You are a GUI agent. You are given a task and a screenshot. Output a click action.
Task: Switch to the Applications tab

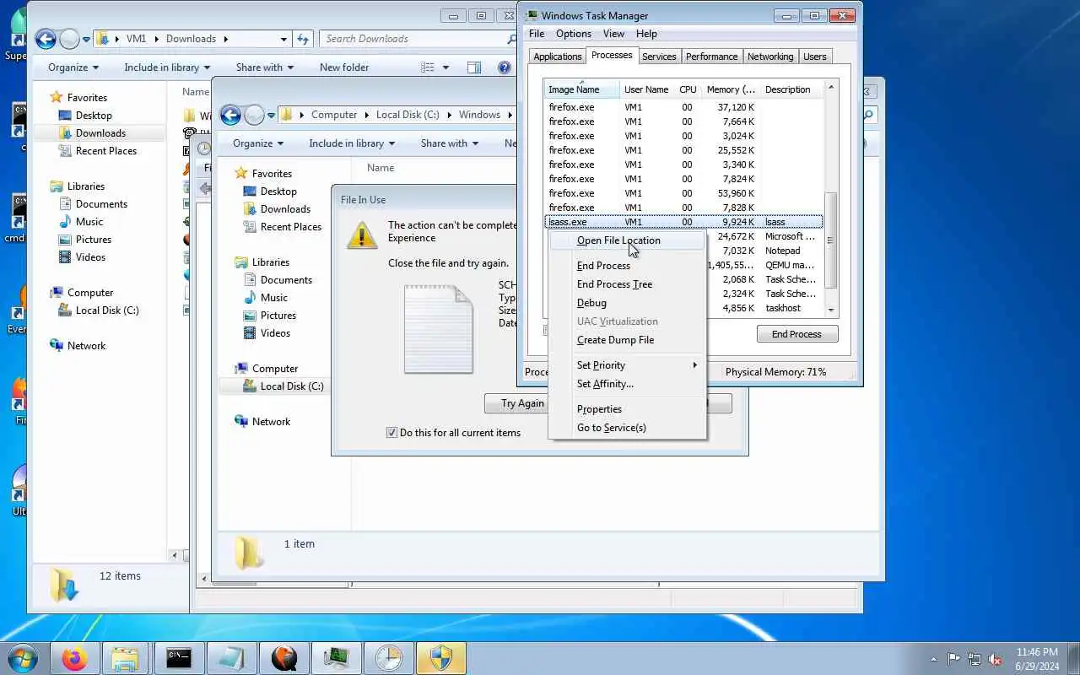click(x=558, y=57)
